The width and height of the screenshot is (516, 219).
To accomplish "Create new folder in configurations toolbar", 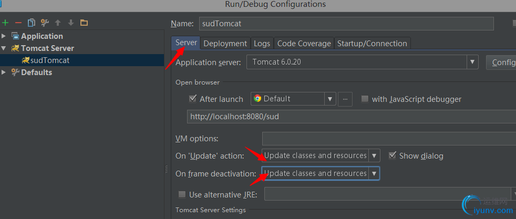I will [84, 23].
